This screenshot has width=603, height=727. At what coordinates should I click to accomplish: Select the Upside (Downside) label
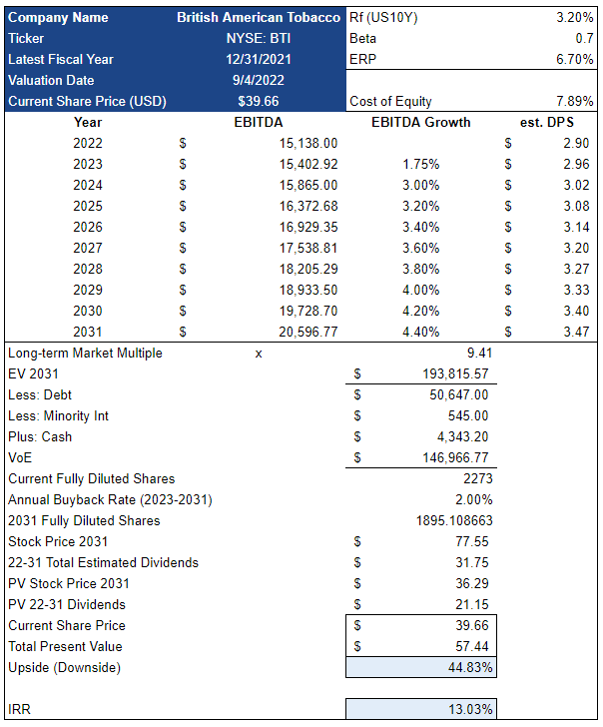coord(65,668)
